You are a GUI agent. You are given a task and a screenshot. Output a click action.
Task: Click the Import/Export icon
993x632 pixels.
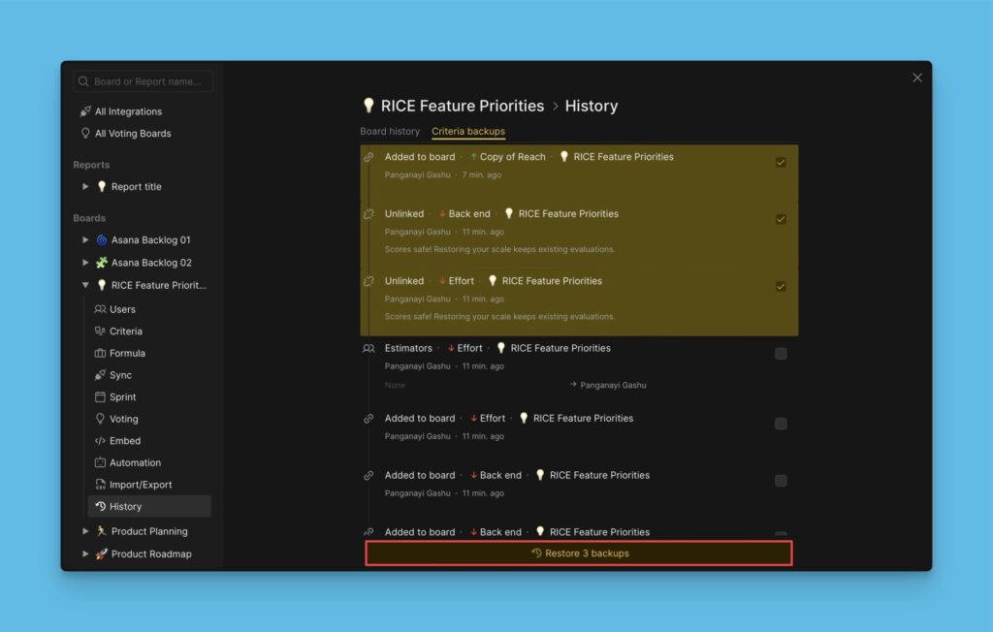100,484
